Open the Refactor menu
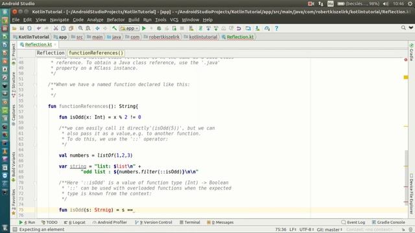Image resolution: width=415 pixels, height=233 pixels. 115,20
